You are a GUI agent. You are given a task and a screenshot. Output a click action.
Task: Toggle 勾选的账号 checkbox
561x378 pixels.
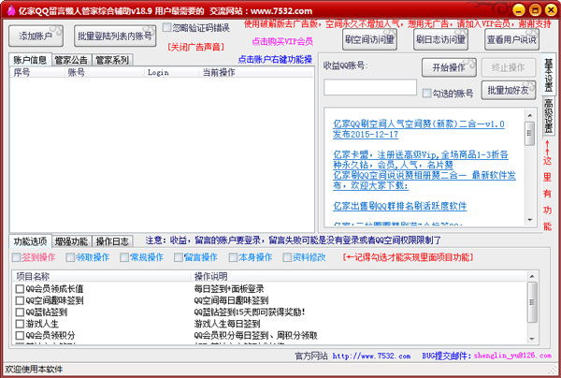tap(426, 94)
